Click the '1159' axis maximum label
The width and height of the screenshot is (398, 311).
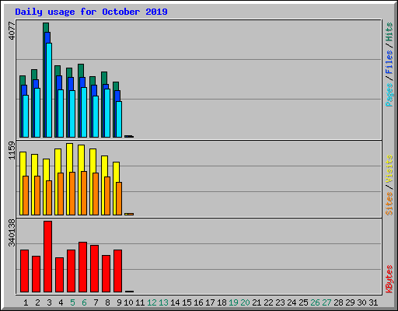[12, 150]
